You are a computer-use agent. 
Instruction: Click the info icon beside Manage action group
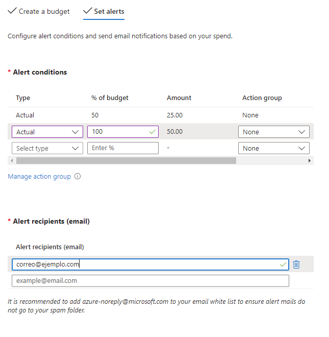[78, 176]
